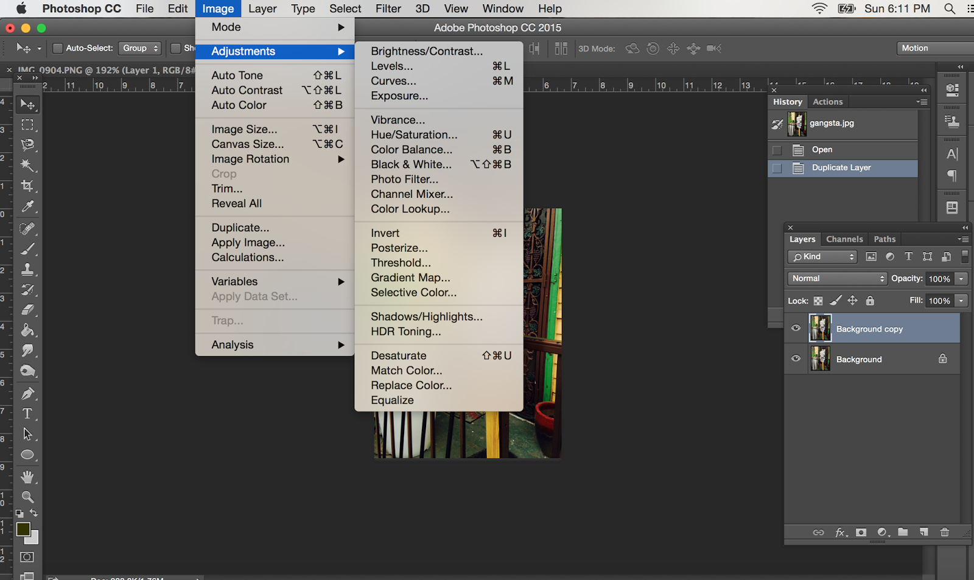The width and height of the screenshot is (974, 580).
Task: Switch to the Channels tab
Action: (844, 239)
